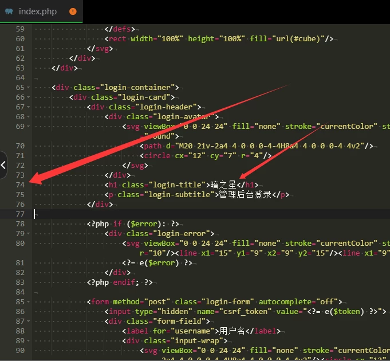The width and height of the screenshot is (390, 361).
Task: Click the PHP elephant file icon in tab
Action: [9, 11]
